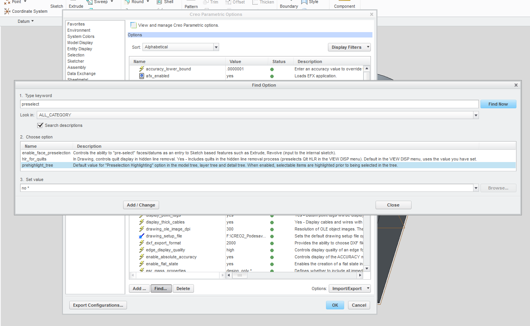Click the F:\CREO2_Podesav... value cell
Image resolution: width=530 pixels, height=326 pixels.
[246, 236]
